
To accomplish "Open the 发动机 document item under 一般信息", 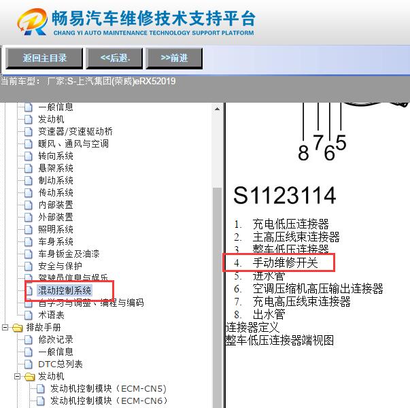I will point(51,119).
